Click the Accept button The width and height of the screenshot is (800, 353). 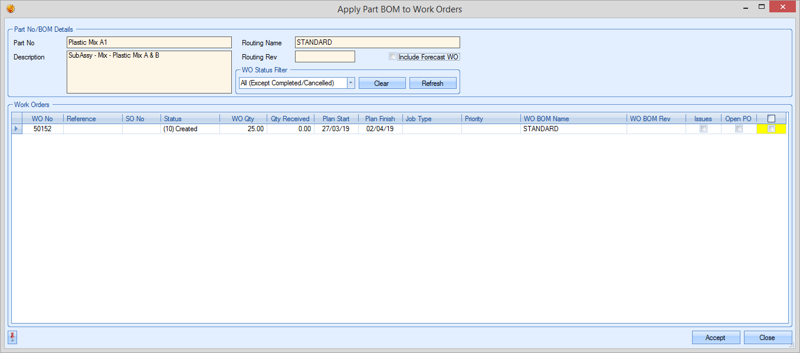pos(716,338)
